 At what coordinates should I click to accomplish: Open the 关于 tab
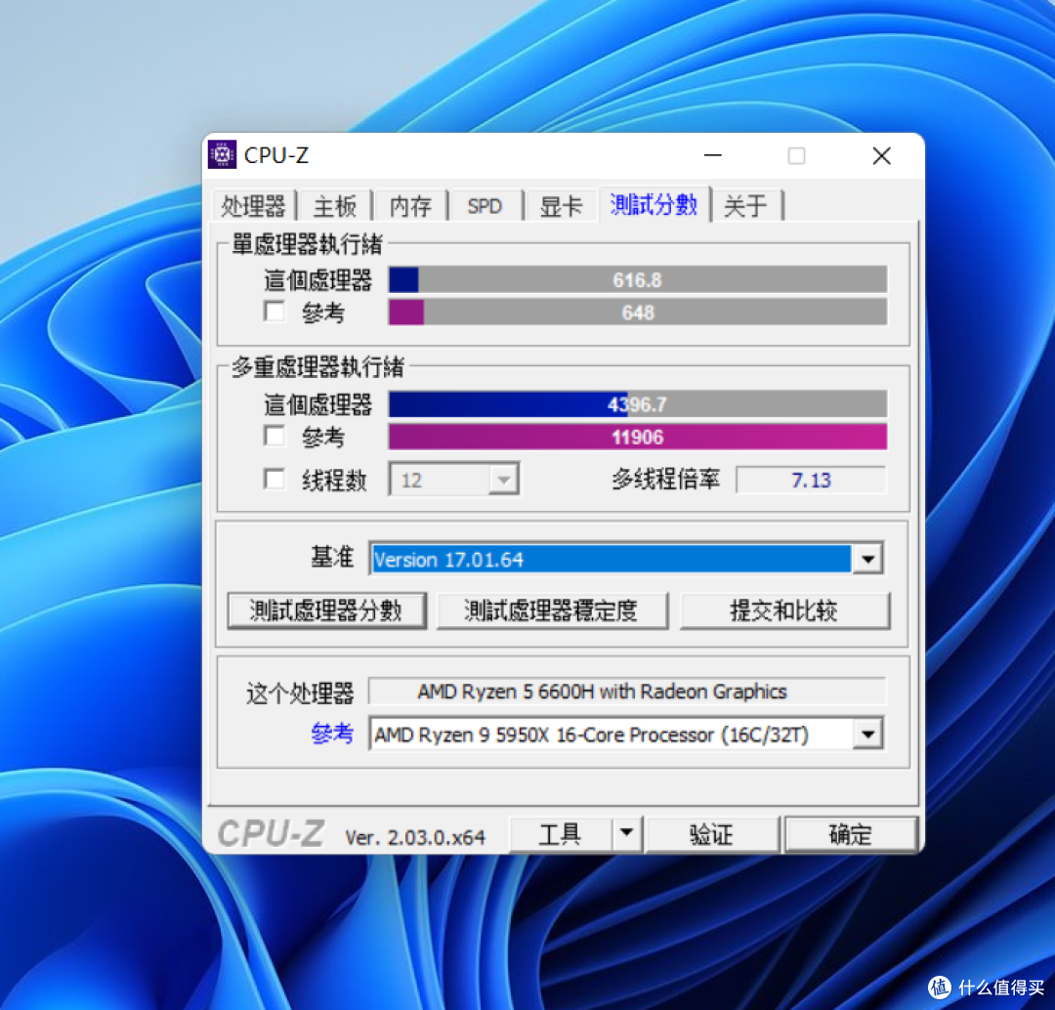(x=744, y=206)
